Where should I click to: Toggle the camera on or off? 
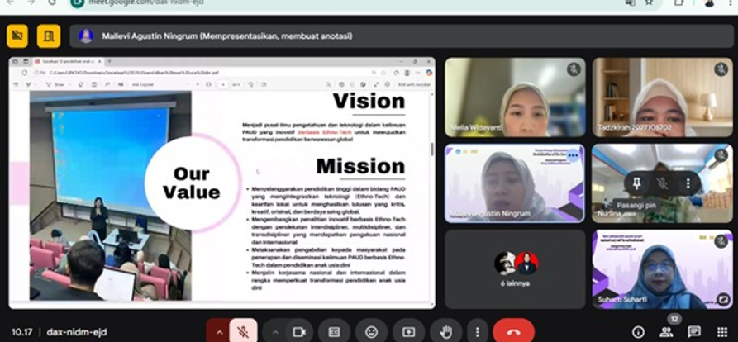(x=299, y=331)
